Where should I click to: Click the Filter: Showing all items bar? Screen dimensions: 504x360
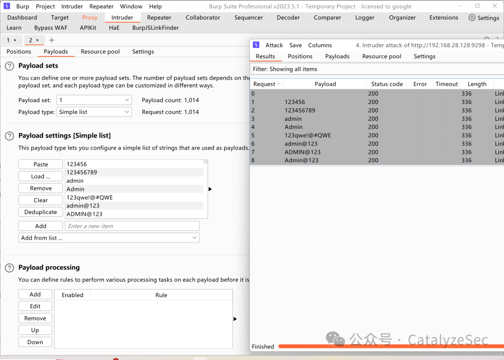click(377, 69)
